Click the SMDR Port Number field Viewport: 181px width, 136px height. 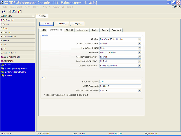[121, 82]
